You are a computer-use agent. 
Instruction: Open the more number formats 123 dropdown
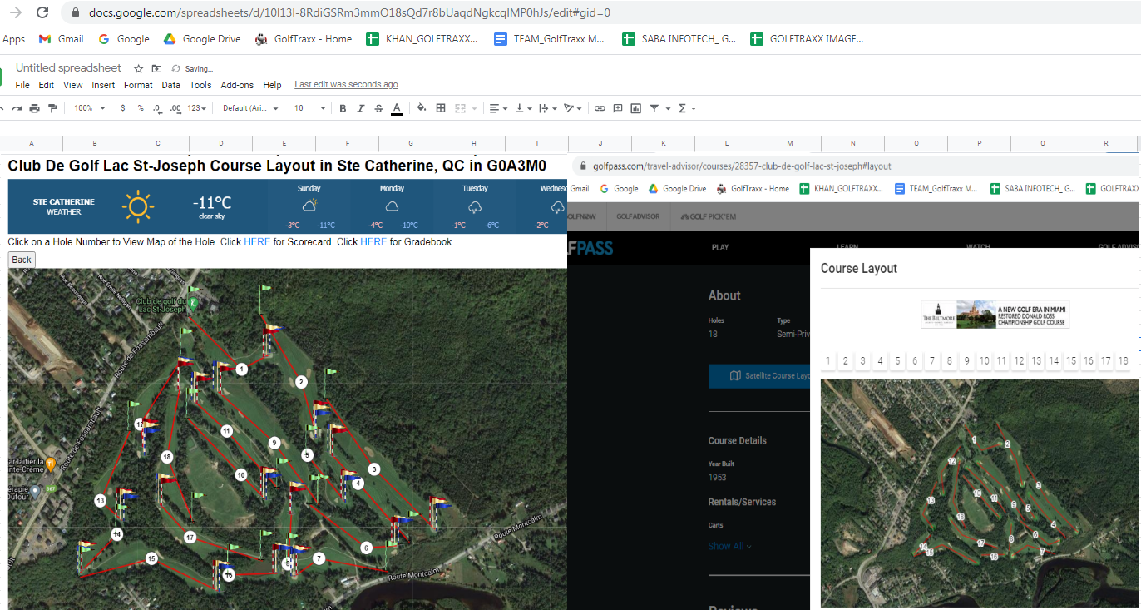196,108
